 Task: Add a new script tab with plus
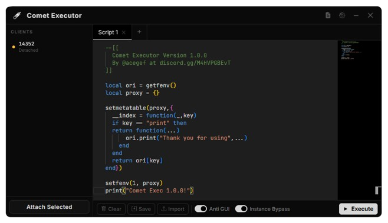[x=139, y=32]
